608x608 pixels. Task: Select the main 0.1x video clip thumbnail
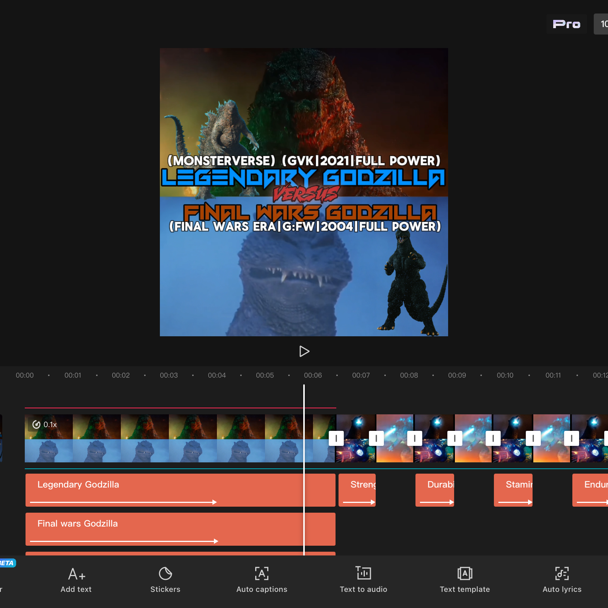point(181,438)
